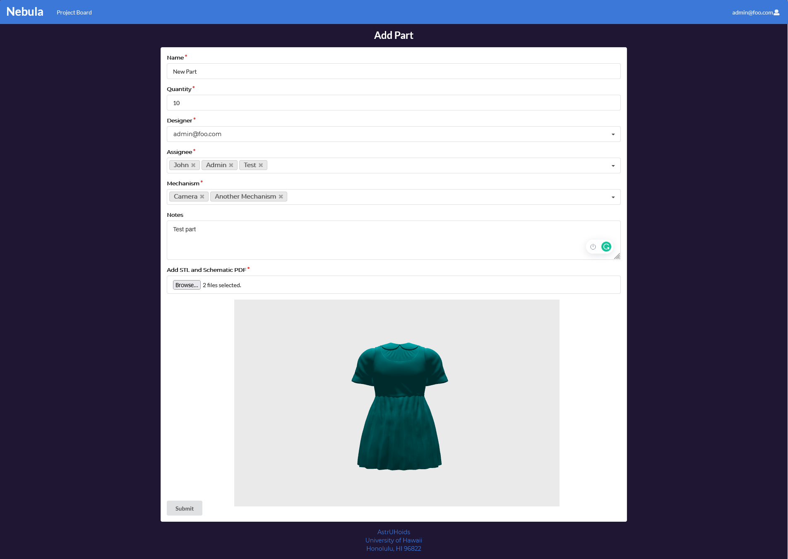Click Browse to choose files

coord(187,285)
